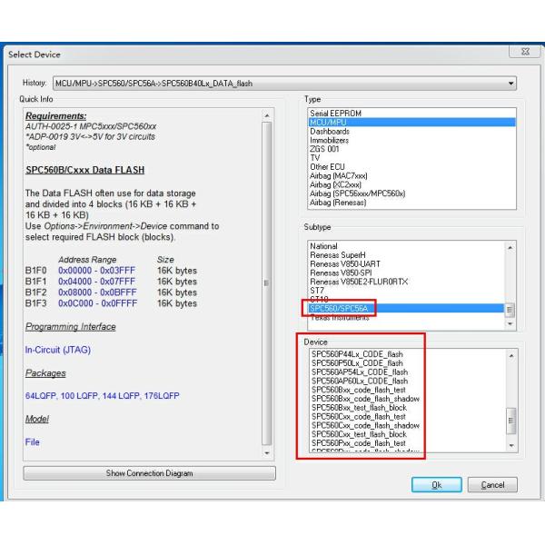Select Airbag (MAC7xxx) type
Image resolution: width=545 pixels, height=545 pixels.
pos(411,176)
